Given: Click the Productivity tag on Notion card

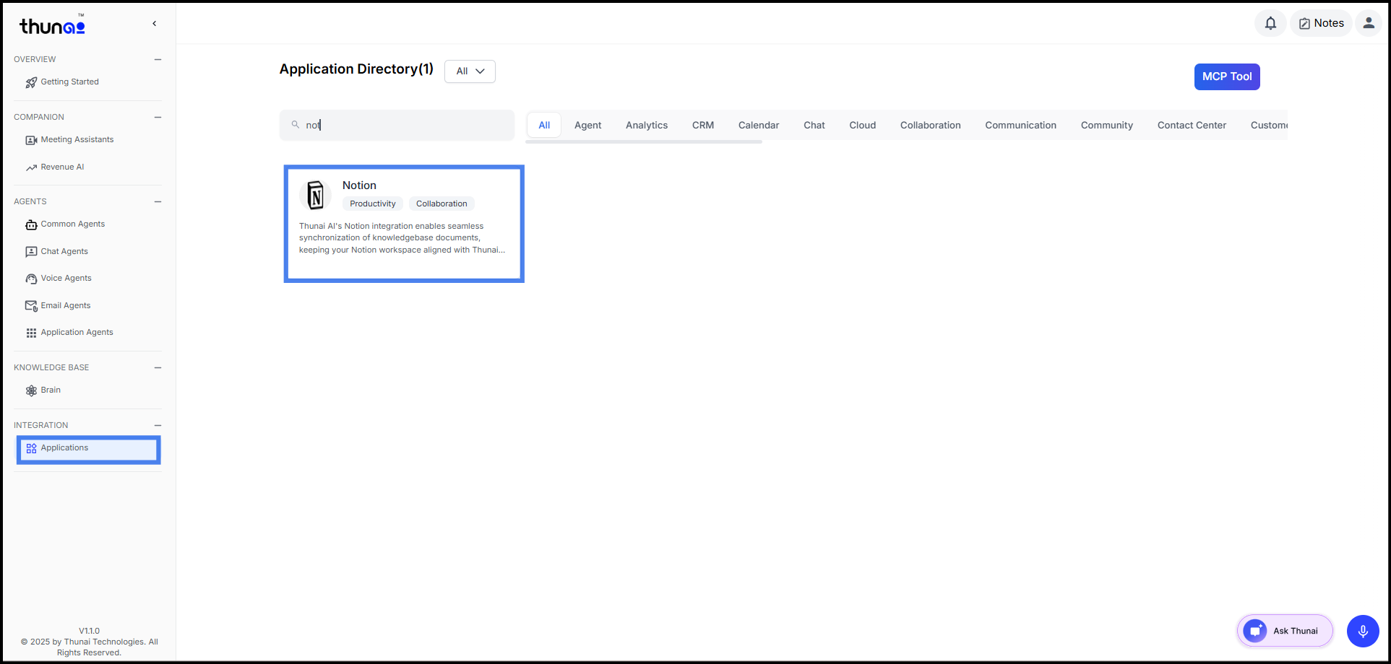Looking at the screenshot, I should pos(373,204).
